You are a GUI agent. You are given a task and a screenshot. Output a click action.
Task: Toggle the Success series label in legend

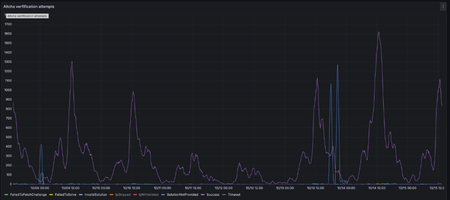coord(213,194)
